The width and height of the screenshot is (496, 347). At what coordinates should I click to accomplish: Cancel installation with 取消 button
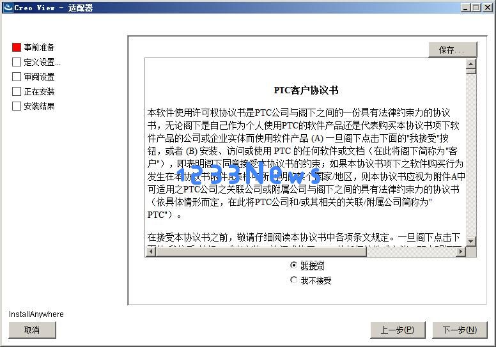(32, 330)
